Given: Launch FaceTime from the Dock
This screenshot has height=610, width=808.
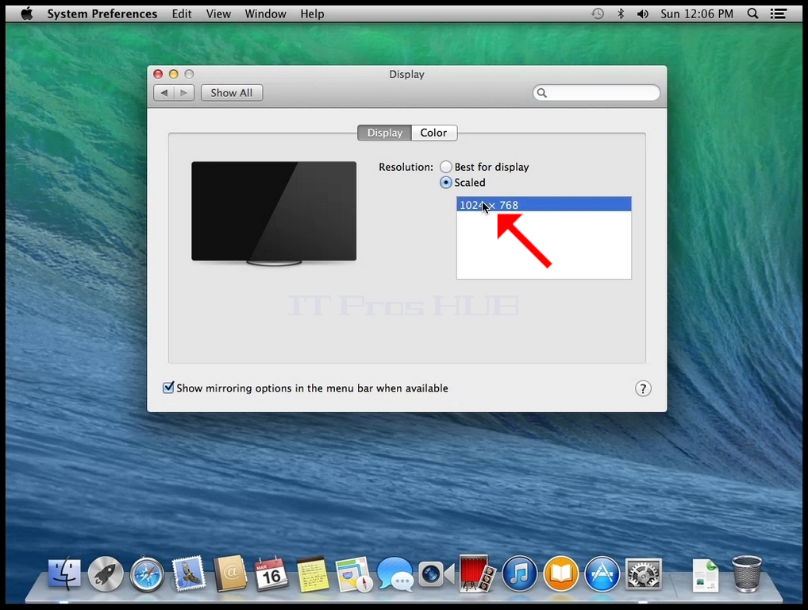Looking at the screenshot, I should coord(436,574).
